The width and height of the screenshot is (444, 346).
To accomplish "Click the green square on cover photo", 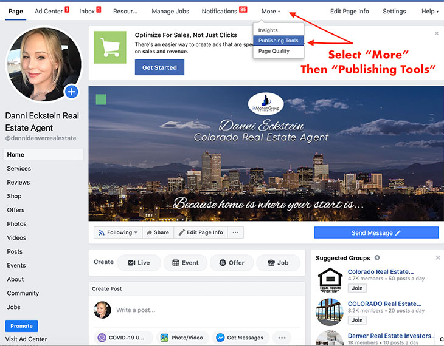I will (101, 100).
